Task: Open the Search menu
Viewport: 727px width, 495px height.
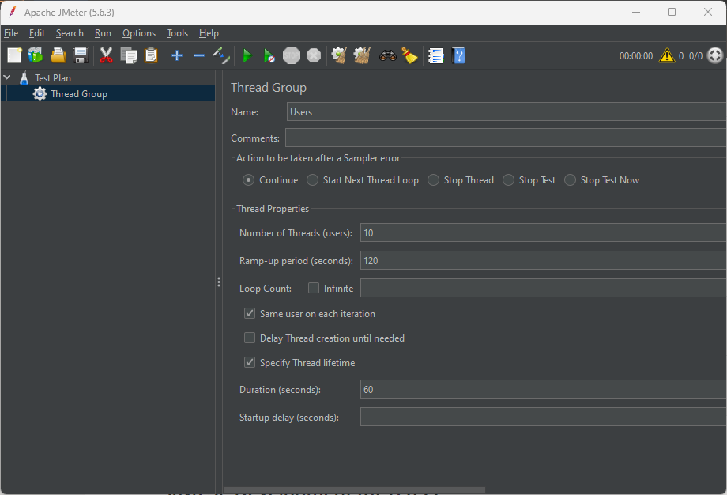Action: (70, 33)
